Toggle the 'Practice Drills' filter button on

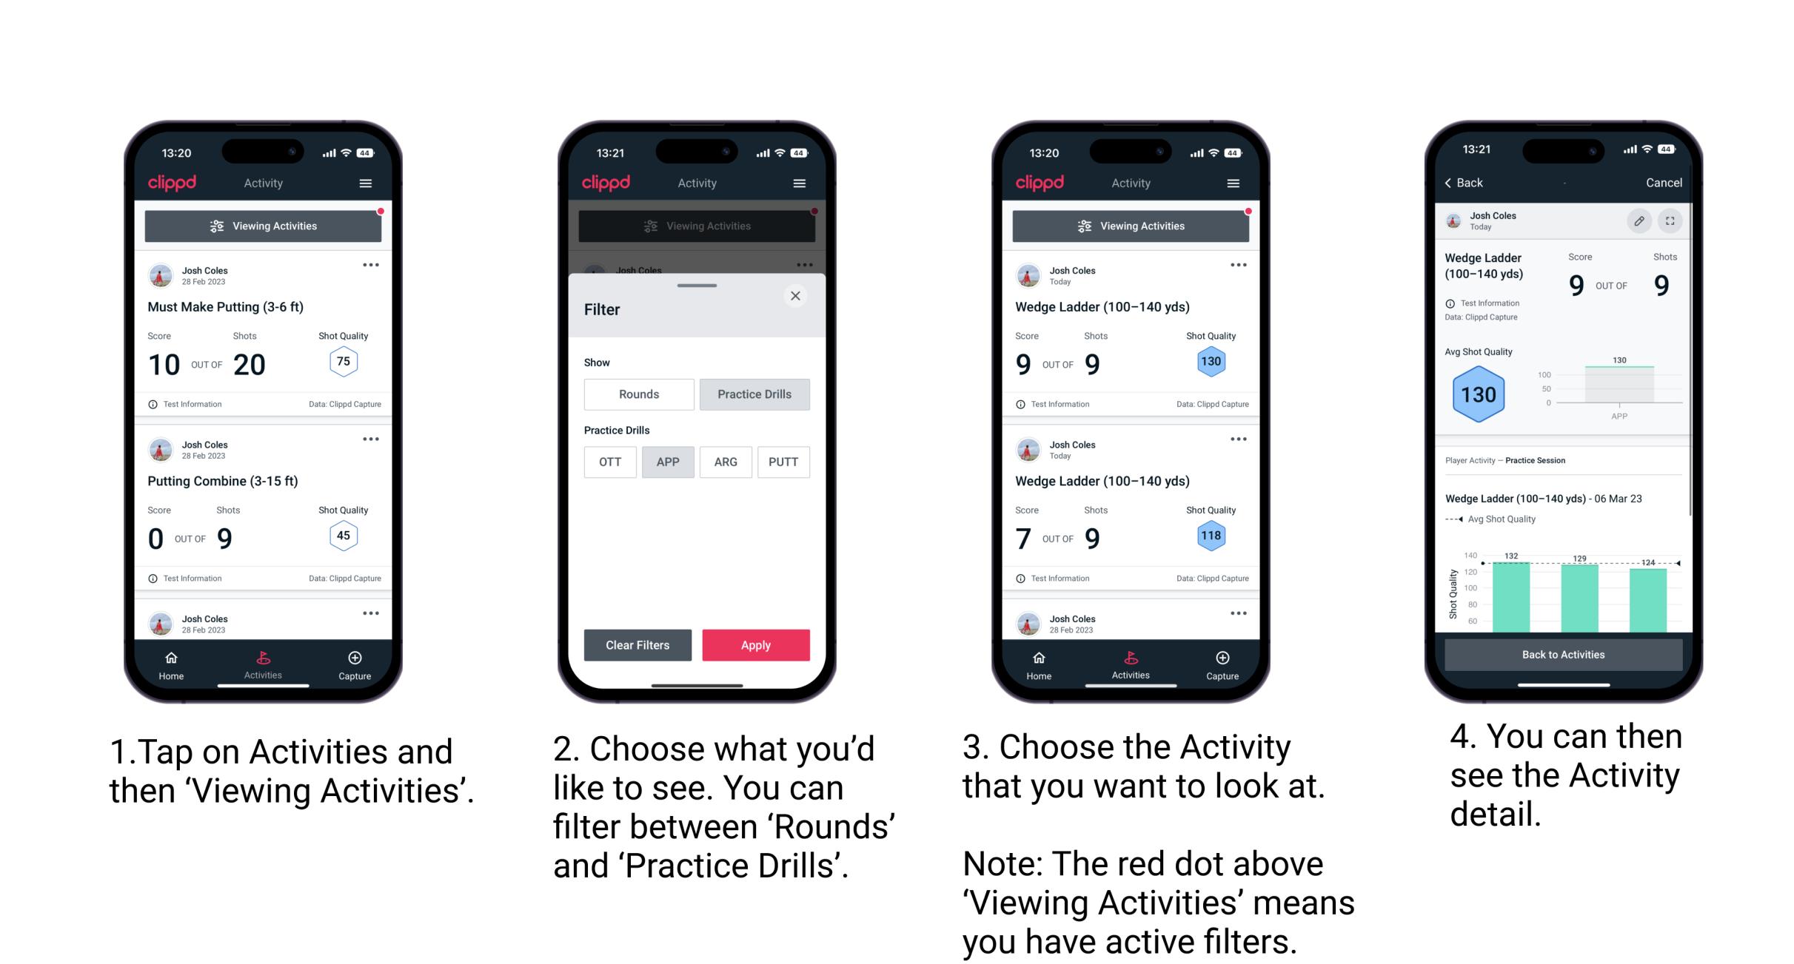tap(754, 394)
